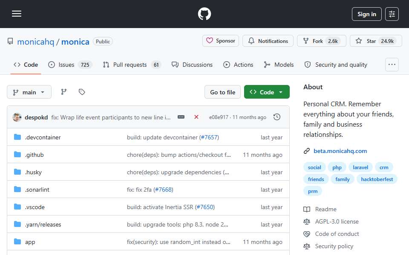Open the monicahq owner link
This screenshot has width=409, height=255.
(x=35, y=42)
